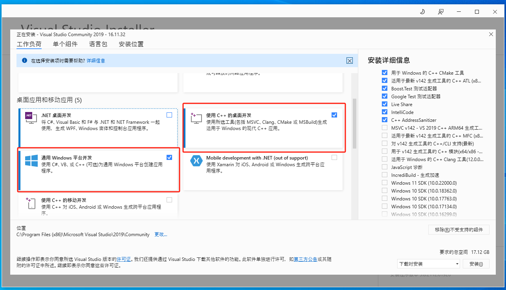
Task: Check MSVC v142 ARM64 生成工具
Action: [384, 128]
